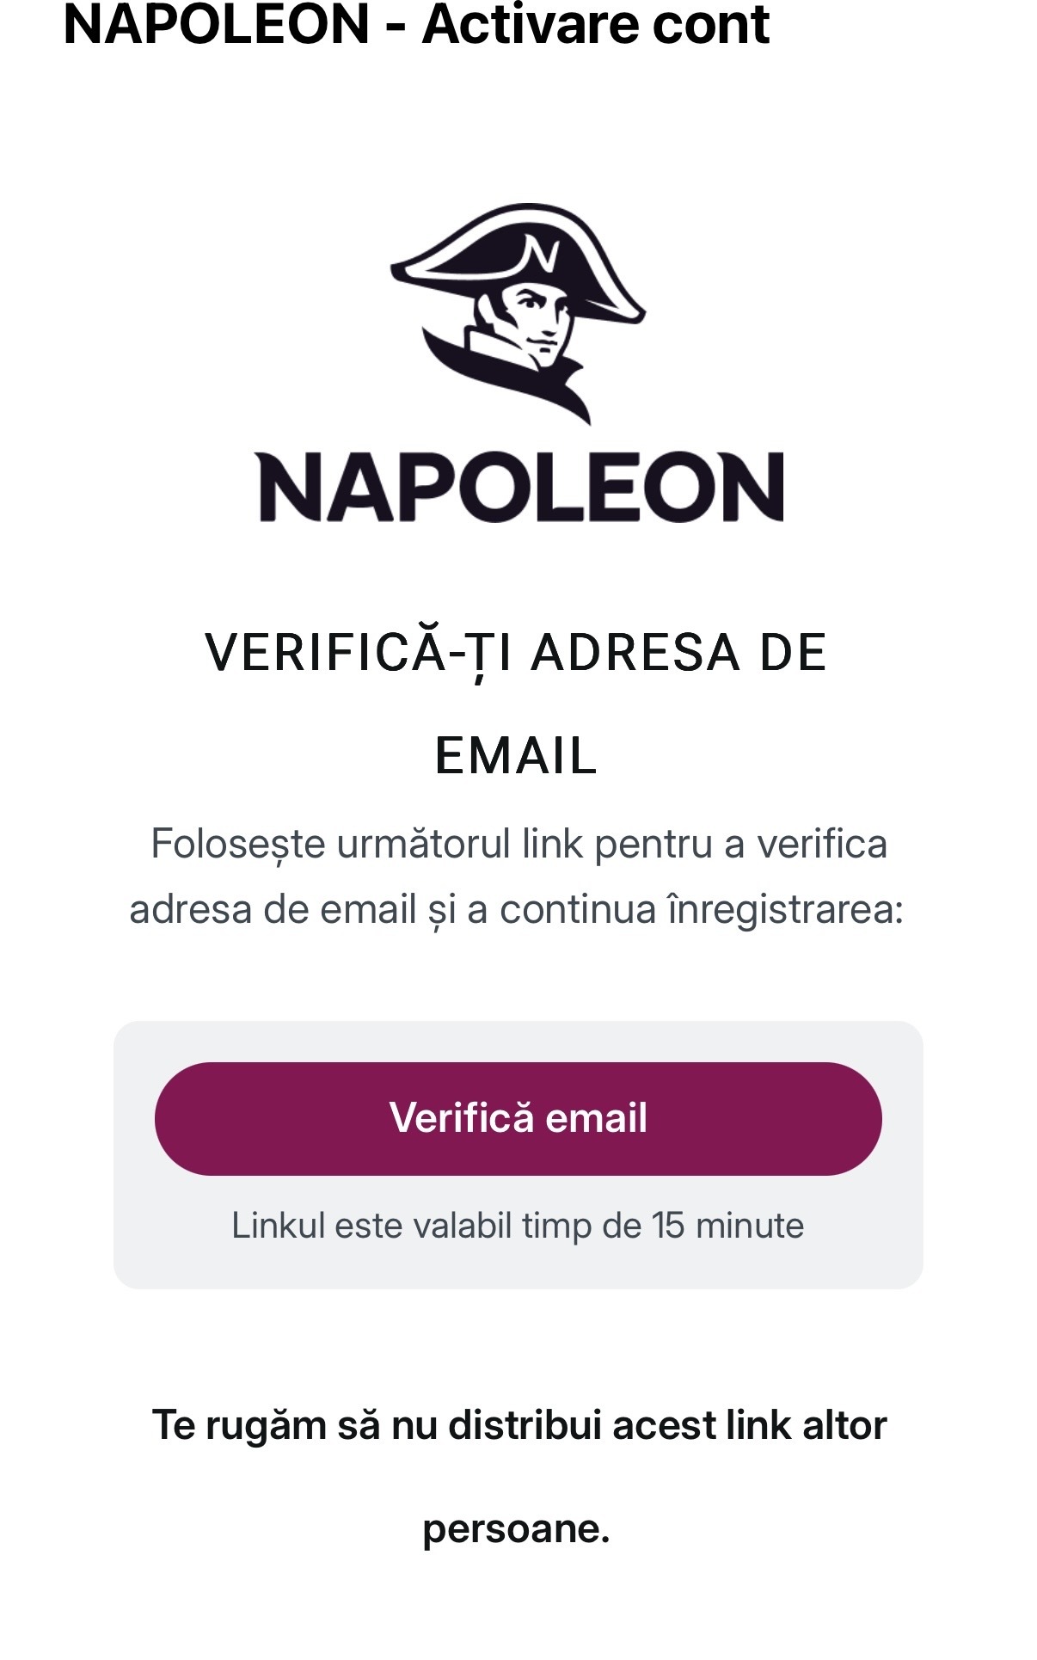Viewport: 1037px width, 1660px height.
Task: Tap the NAPOLEON wordmark below the portrait
Action: coord(520,487)
